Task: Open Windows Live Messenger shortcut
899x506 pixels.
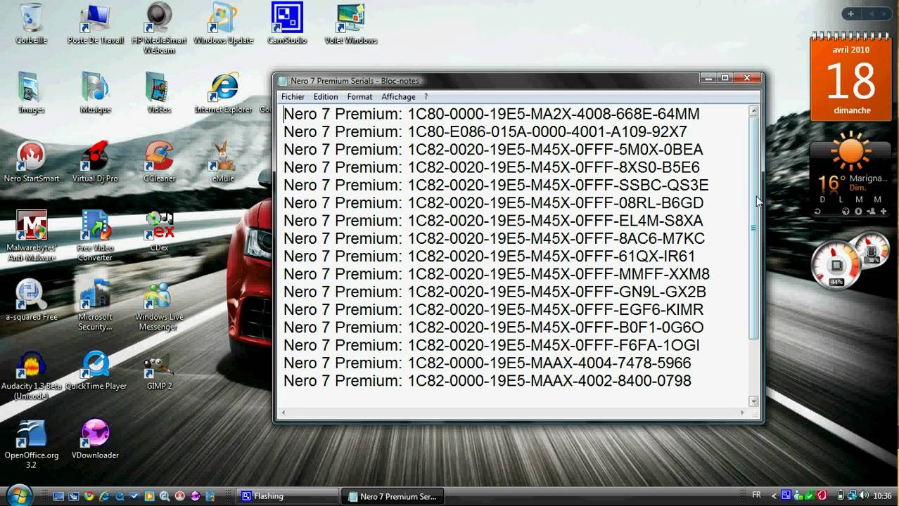Action: click(159, 304)
